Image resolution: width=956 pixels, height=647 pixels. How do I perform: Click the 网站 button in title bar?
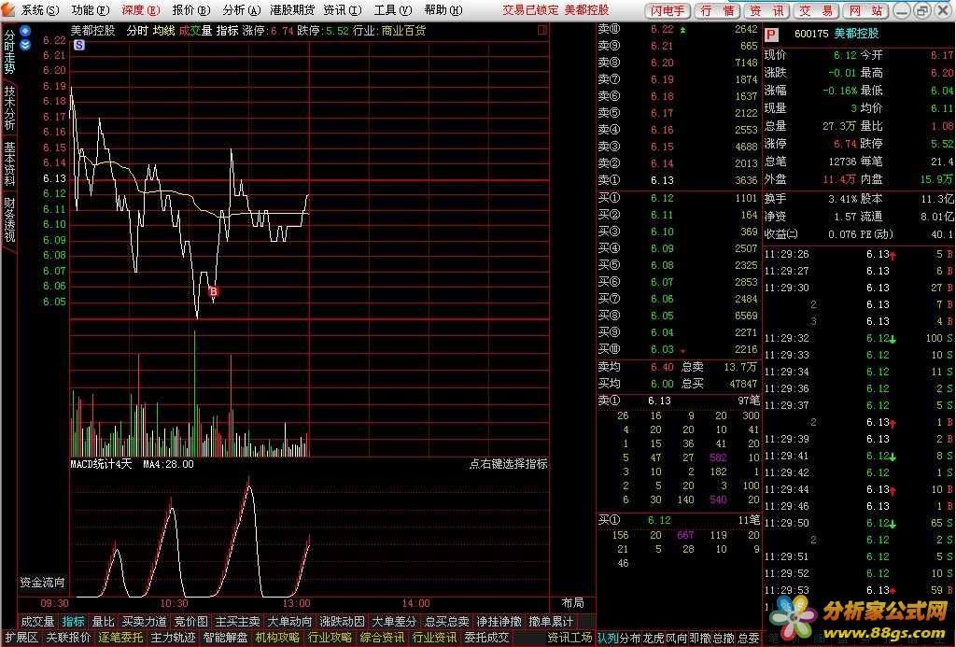point(865,11)
